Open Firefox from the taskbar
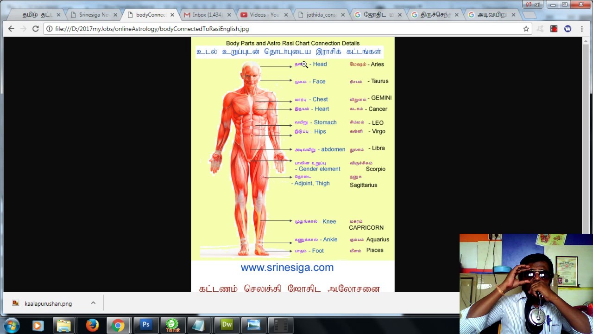The height and width of the screenshot is (334, 593). pos(92,325)
